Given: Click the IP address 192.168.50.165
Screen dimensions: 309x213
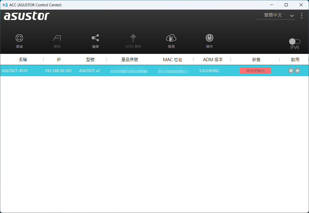Looking at the screenshot, I should 58,71.
